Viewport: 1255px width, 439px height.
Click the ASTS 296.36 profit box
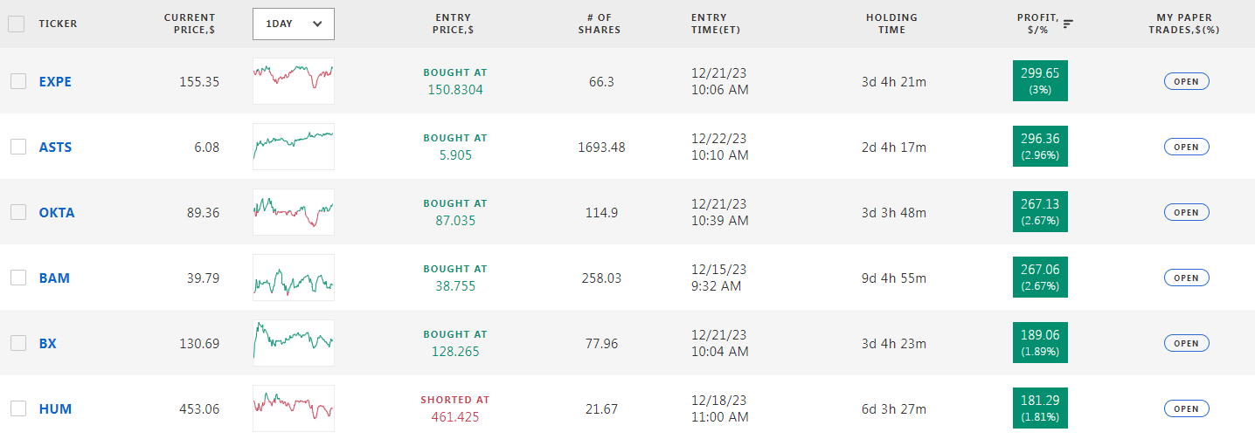point(1040,146)
